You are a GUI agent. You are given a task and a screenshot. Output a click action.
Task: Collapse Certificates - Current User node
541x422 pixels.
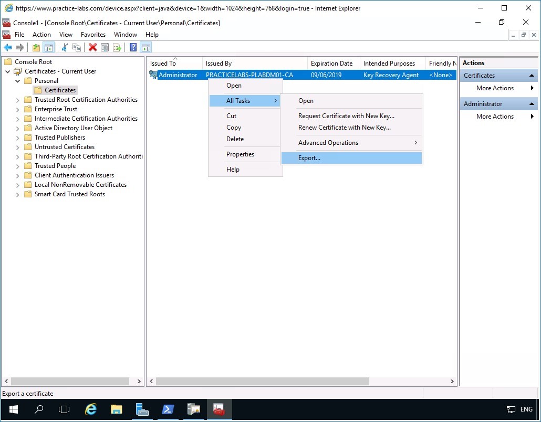click(7, 71)
